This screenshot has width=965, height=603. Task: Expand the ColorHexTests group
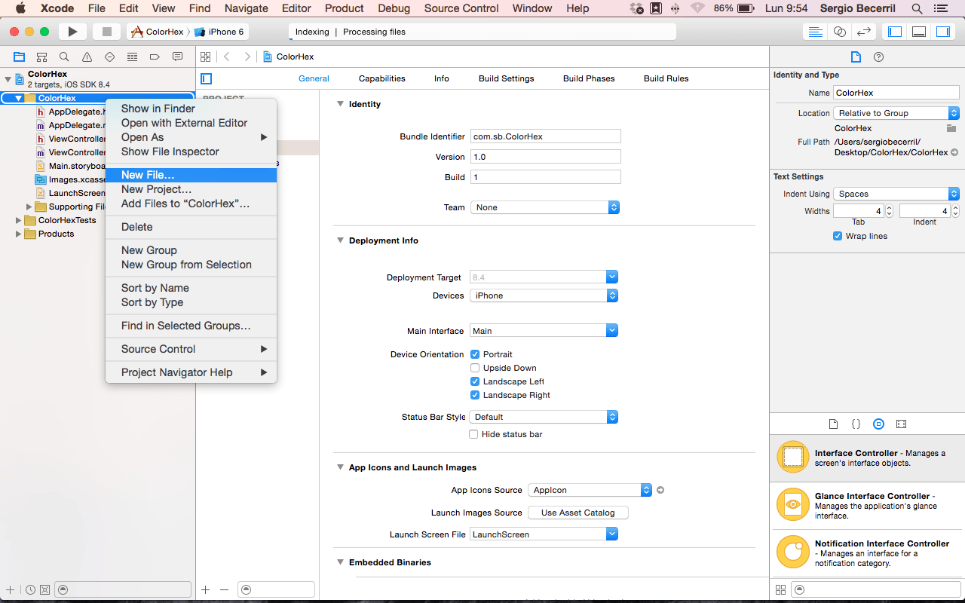pos(19,220)
